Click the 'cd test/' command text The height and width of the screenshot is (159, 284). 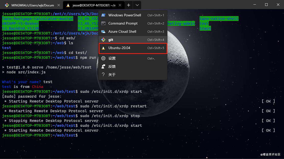coord(78,53)
